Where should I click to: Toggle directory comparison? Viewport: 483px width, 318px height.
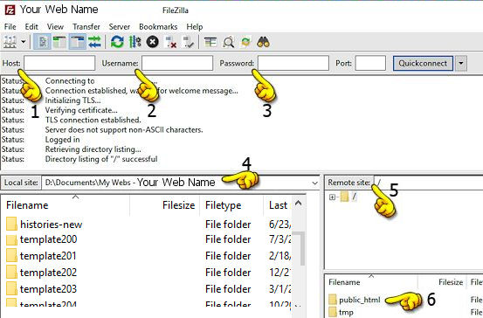[228, 42]
